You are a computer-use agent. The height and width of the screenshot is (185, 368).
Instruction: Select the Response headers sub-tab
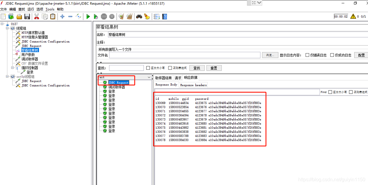[x=193, y=85]
